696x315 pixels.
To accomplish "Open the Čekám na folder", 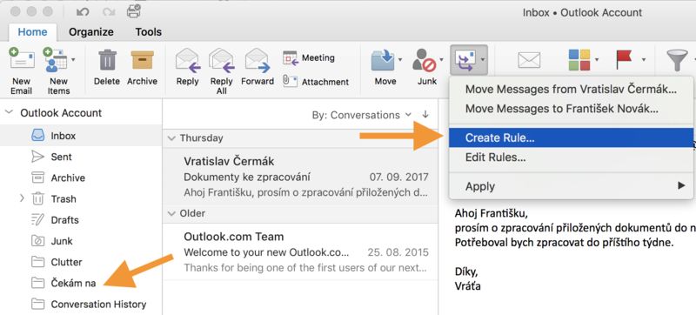I will 73,283.
